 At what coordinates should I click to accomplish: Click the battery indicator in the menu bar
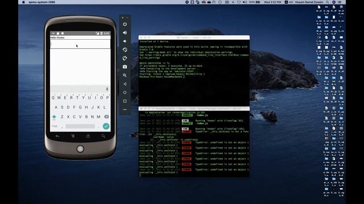tap(255, 2)
